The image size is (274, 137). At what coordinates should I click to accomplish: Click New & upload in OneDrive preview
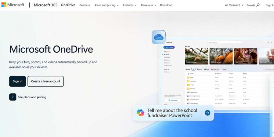169,47
